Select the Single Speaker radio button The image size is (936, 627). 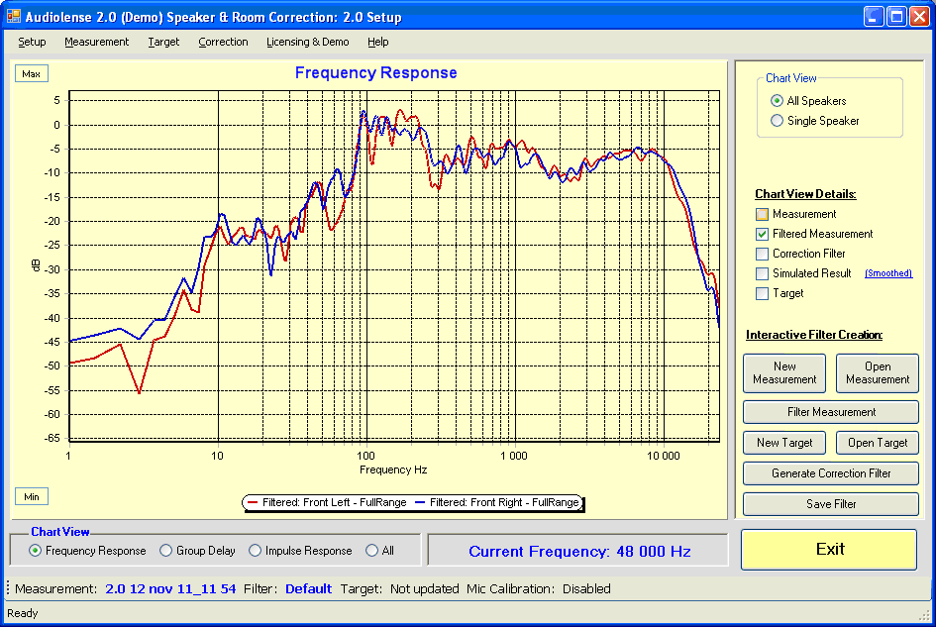pyautogui.click(x=777, y=121)
